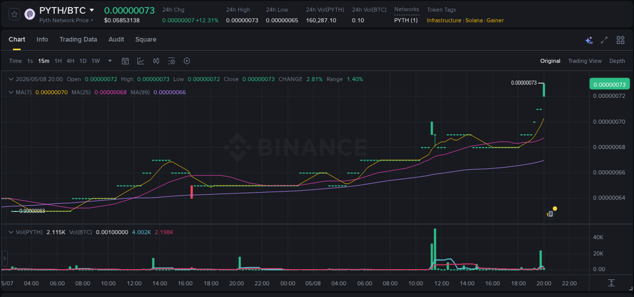Collapse the Vol(PYTH) volume indicator chevron

11,232
